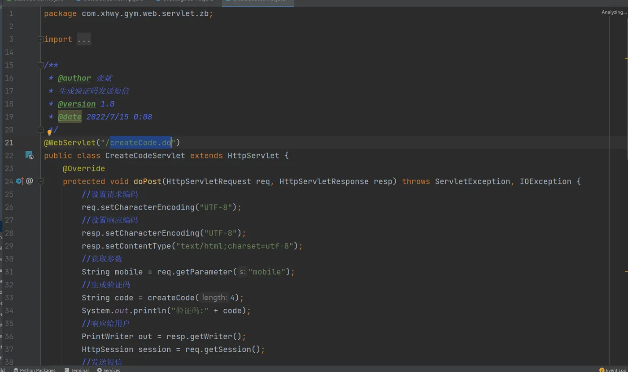Click the @date tag in the Javadoc

pos(70,117)
